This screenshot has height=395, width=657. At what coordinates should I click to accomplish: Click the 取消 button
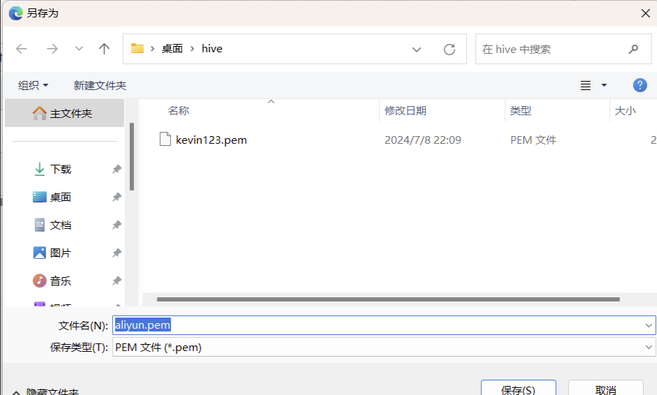click(605, 388)
